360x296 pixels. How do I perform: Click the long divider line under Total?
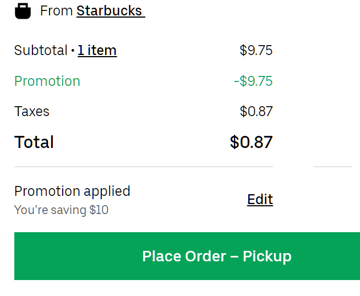pyautogui.click(x=144, y=167)
